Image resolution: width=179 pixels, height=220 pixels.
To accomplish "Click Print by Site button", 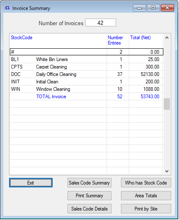I will click(146, 208).
